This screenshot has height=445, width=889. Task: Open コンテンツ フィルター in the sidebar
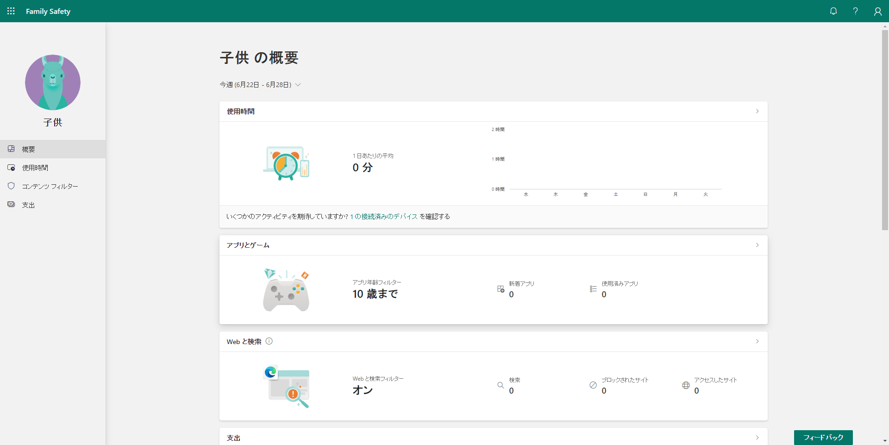(53, 186)
